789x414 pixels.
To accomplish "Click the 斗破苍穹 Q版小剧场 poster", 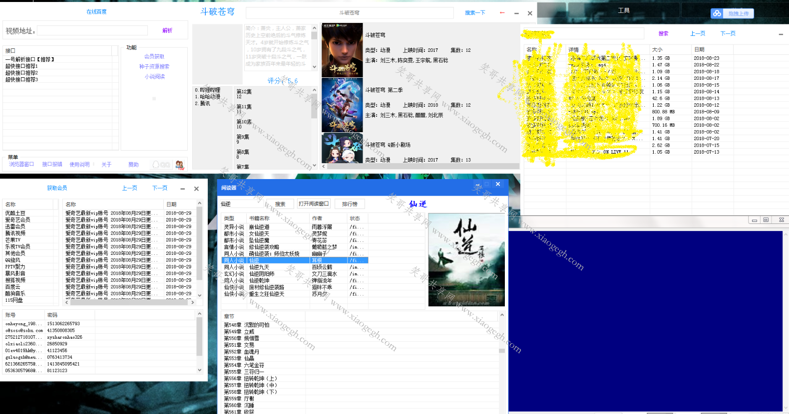I will (x=342, y=148).
